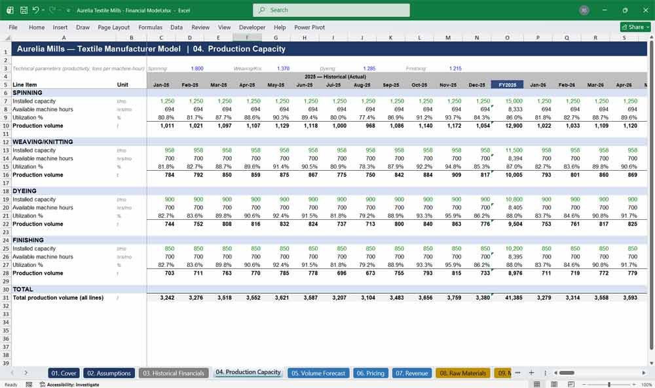
Task: Click the Search box
Action: (331, 10)
